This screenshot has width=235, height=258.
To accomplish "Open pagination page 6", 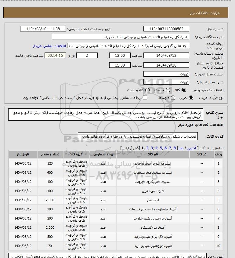I will coord(165,148).
